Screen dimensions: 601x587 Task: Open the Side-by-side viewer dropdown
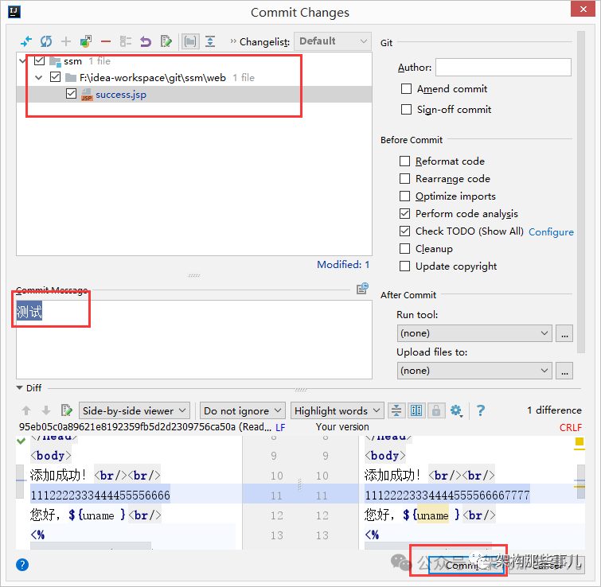click(135, 410)
